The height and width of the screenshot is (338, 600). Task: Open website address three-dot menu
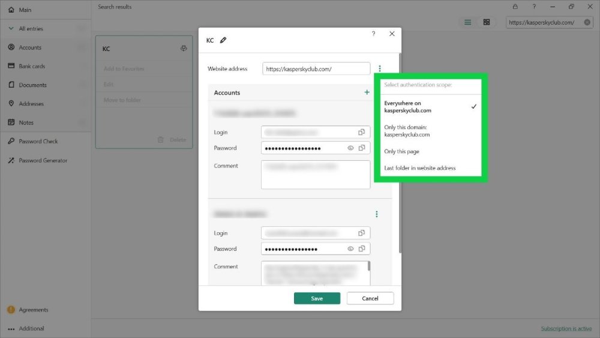tap(380, 68)
